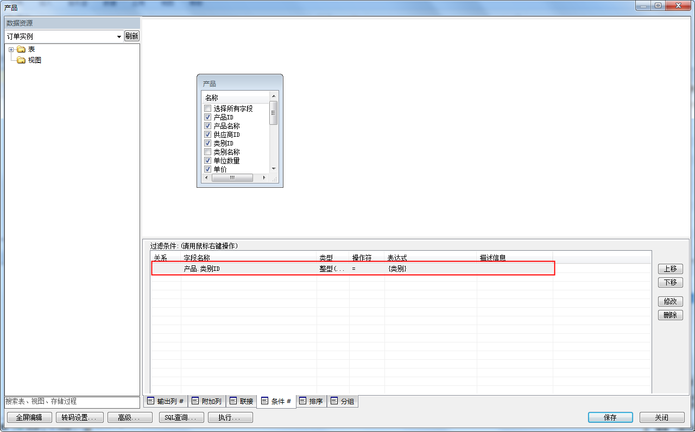This screenshot has width=695, height=432.
Task: Click the 排序 tab icon
Action: point(303,401)
